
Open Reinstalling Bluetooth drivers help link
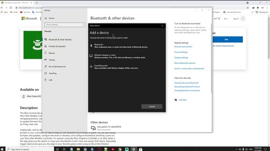187,87
